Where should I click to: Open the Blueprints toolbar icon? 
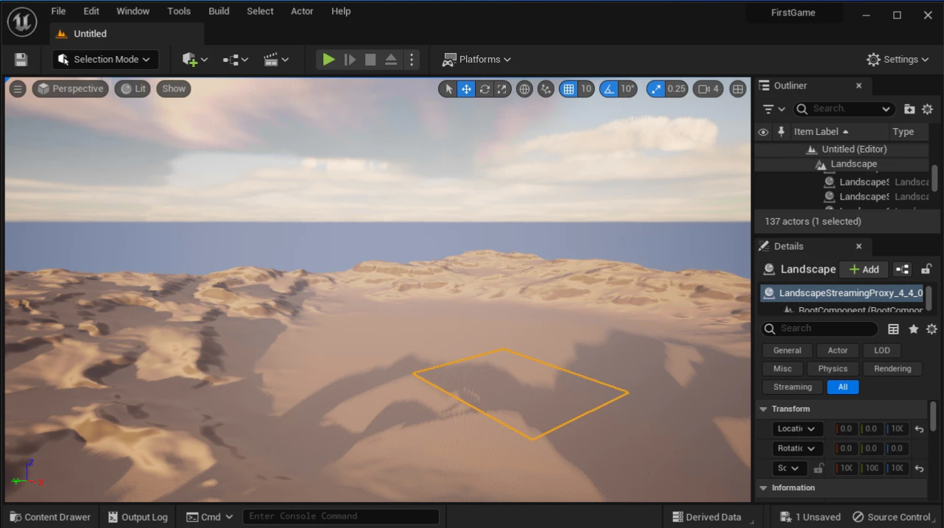(x=236, y=60)
